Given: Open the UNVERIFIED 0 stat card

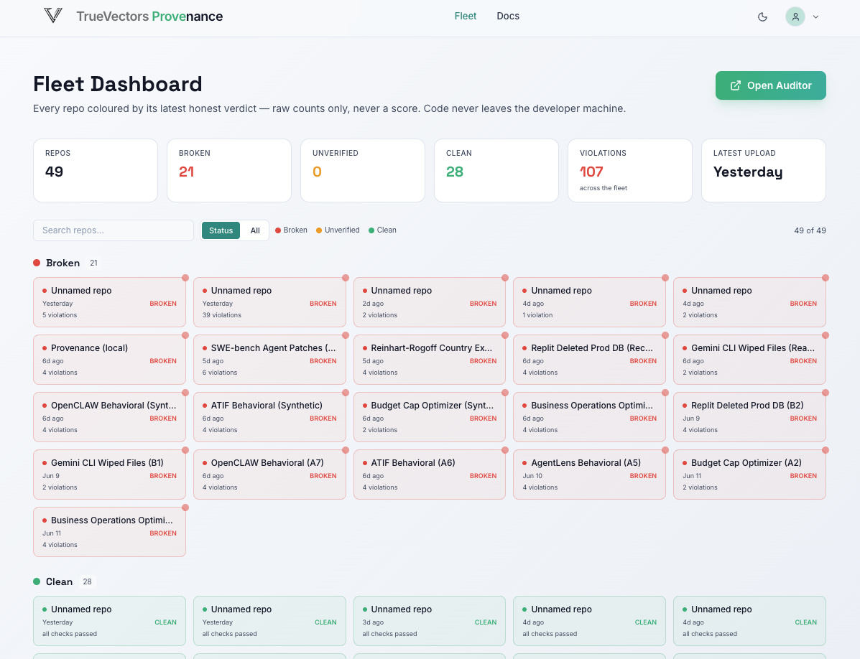Looking at the screenshot, I should click(x=363, y=170).
